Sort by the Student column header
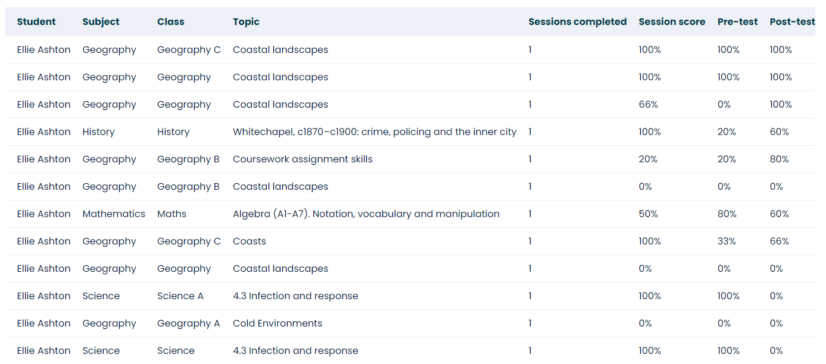 tap(36, 22)
